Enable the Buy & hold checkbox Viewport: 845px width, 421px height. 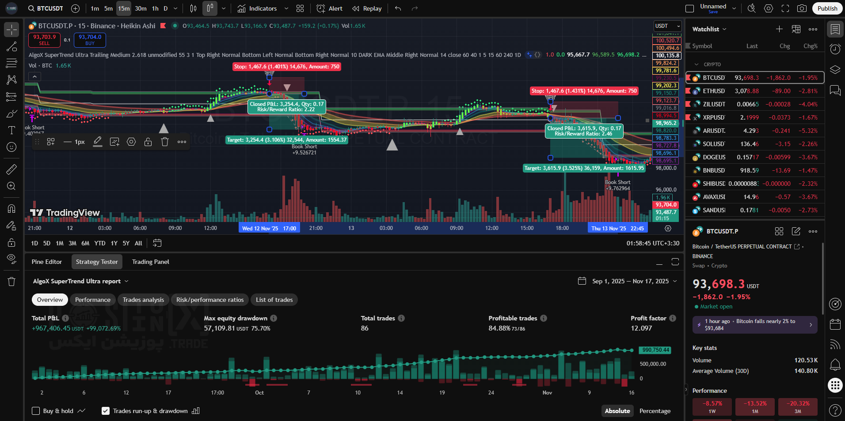pyautogui.click(x=36, y=411)
